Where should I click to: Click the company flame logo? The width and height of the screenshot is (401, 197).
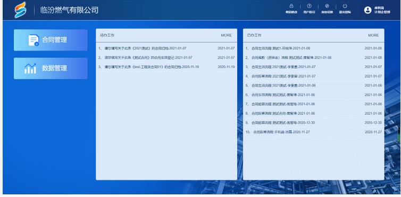tap(20, 10)
